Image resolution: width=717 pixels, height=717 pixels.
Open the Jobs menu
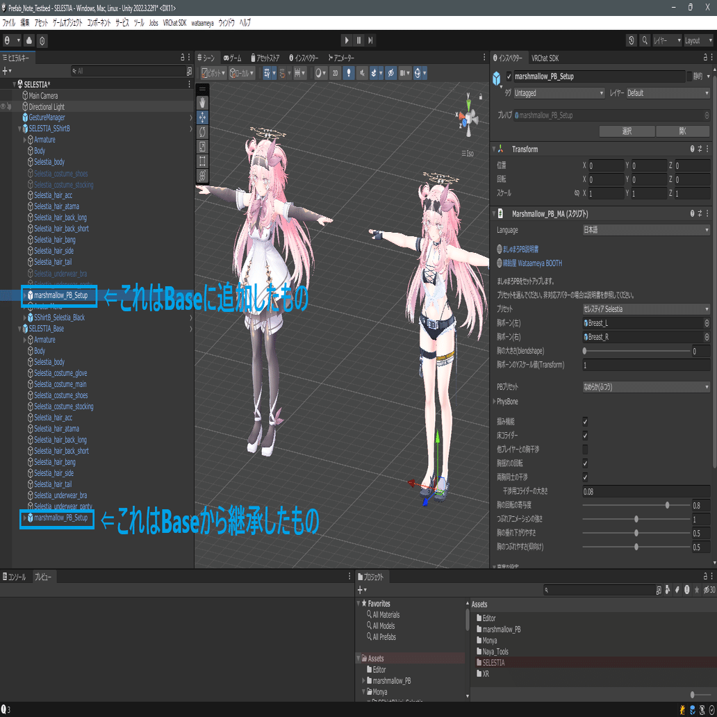(x=153, y=23)
